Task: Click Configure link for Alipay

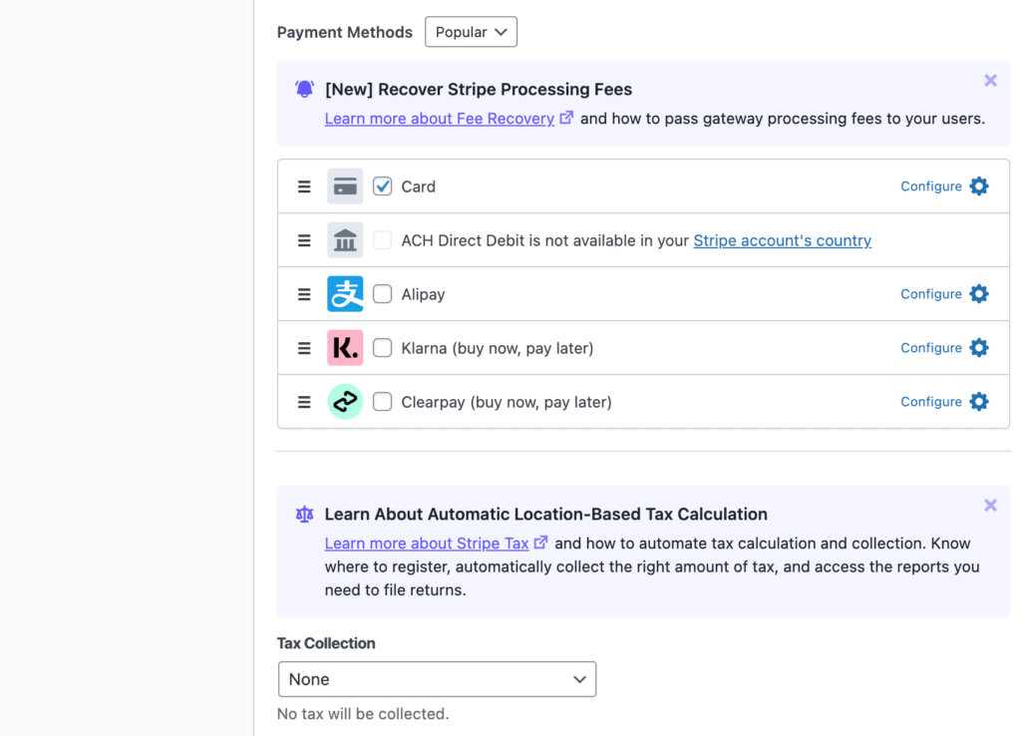Action: (x=931, y=294)
